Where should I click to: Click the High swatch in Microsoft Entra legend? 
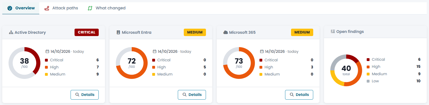coord(154,67)
